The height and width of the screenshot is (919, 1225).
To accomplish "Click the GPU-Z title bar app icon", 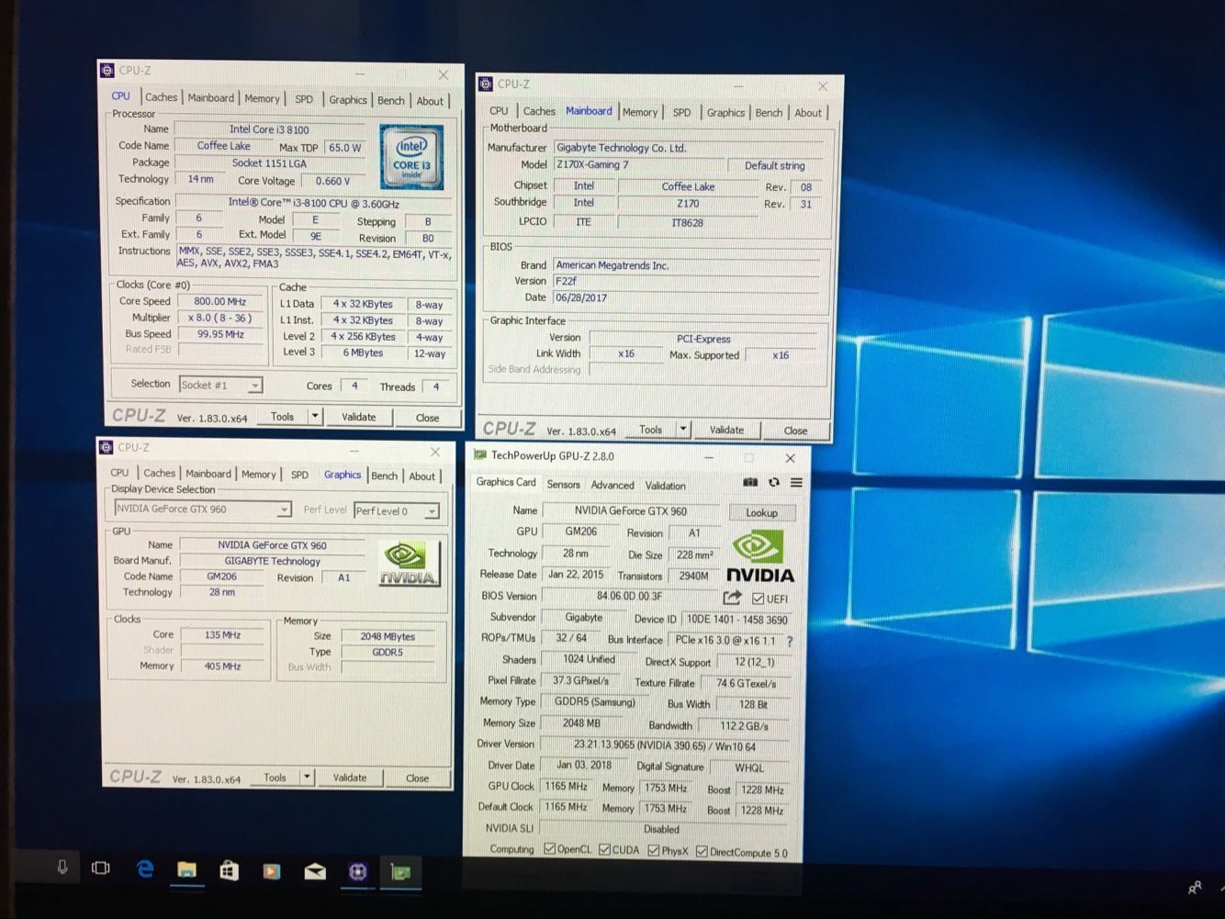I will pos(479,455).
